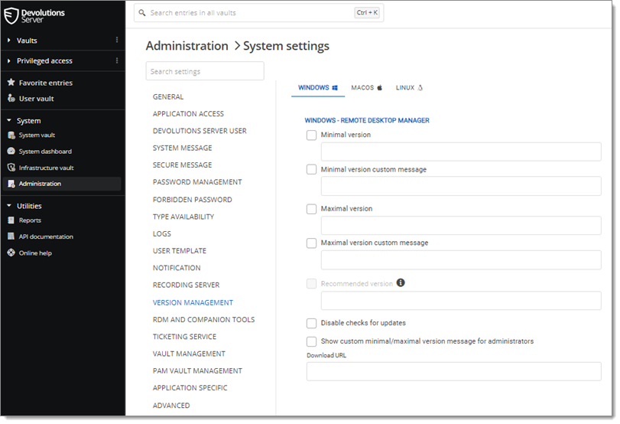Screen dimensions: 620x424
Task: Open LOGS settings category
Action: click(162, 233)
